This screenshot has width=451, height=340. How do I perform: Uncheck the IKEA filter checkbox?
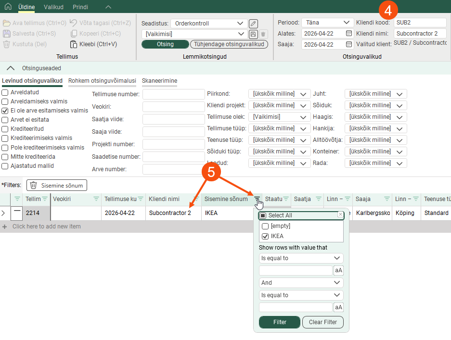265,236
